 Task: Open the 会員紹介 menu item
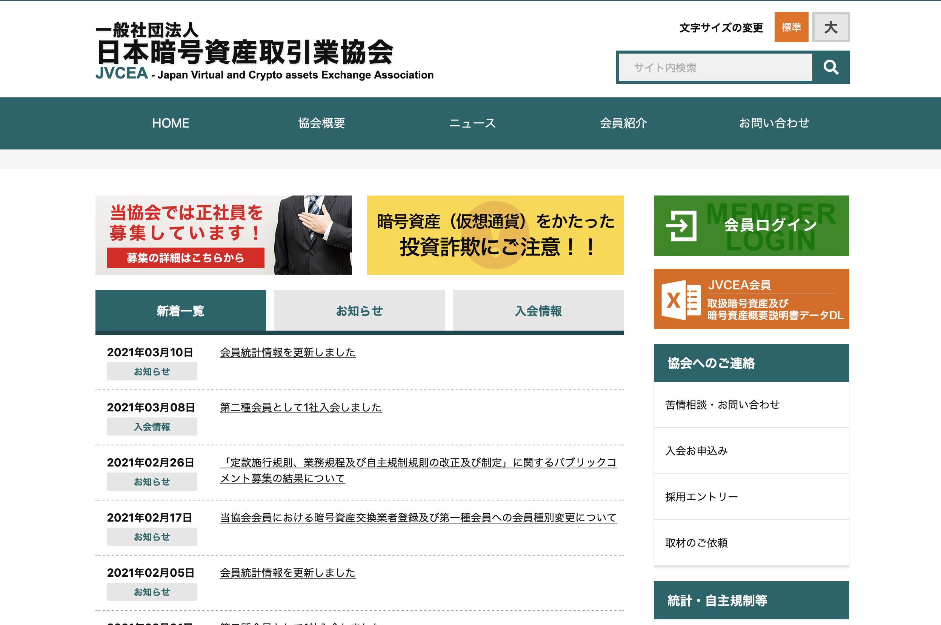click(623, 123)
